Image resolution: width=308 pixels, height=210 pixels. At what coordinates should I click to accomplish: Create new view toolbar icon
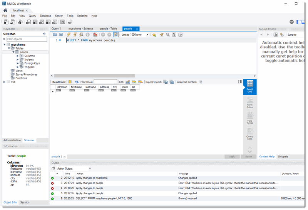(42, 22)
